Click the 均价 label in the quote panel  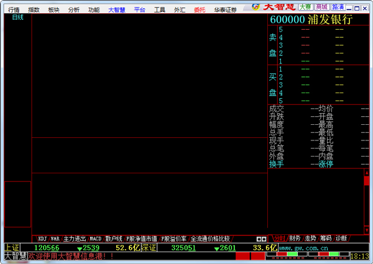pos(326,109)
